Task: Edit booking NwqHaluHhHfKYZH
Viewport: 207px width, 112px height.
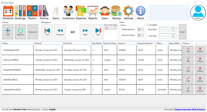Action: 188,70
